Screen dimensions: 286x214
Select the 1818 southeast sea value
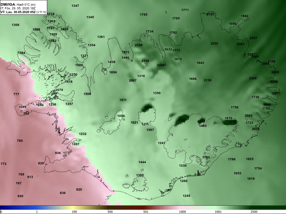[x=251, y=179]
